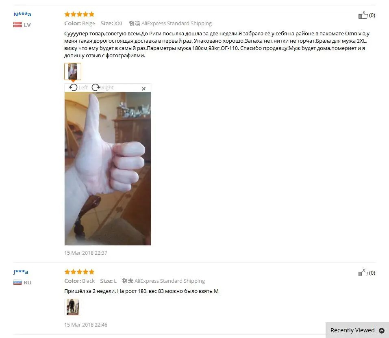Screen dimensions: 389x338
Task: Click the Right rotate label
Action: pos(107,87)
